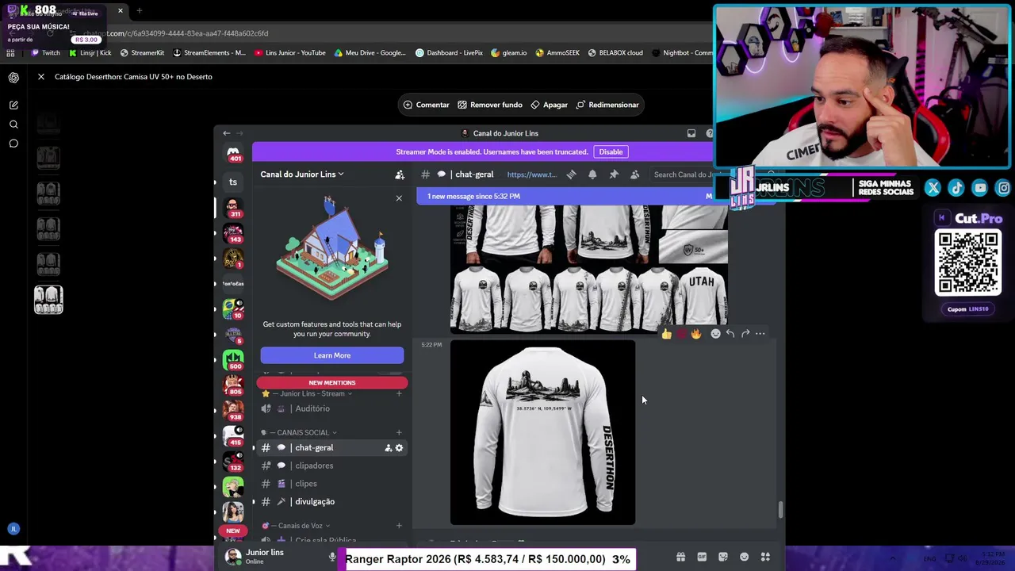This screenshot has width=1015, height=571.
Task: Open Threads icon in channel header
Action: pos(571,174)
